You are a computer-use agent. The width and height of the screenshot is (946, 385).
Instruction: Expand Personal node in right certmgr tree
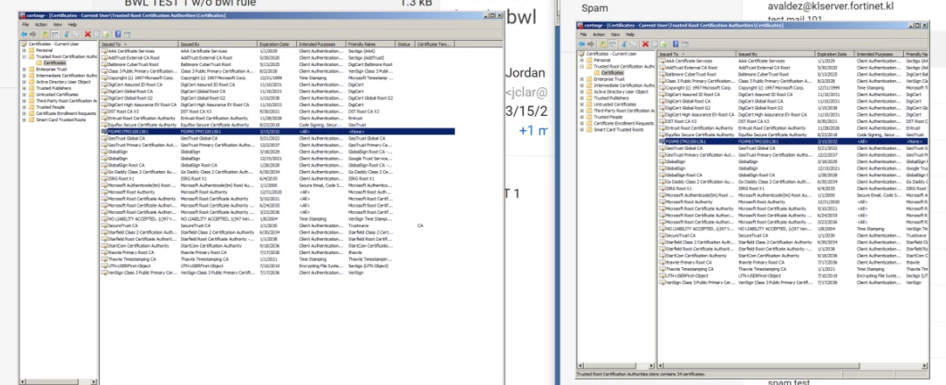[x=582, y=61]
